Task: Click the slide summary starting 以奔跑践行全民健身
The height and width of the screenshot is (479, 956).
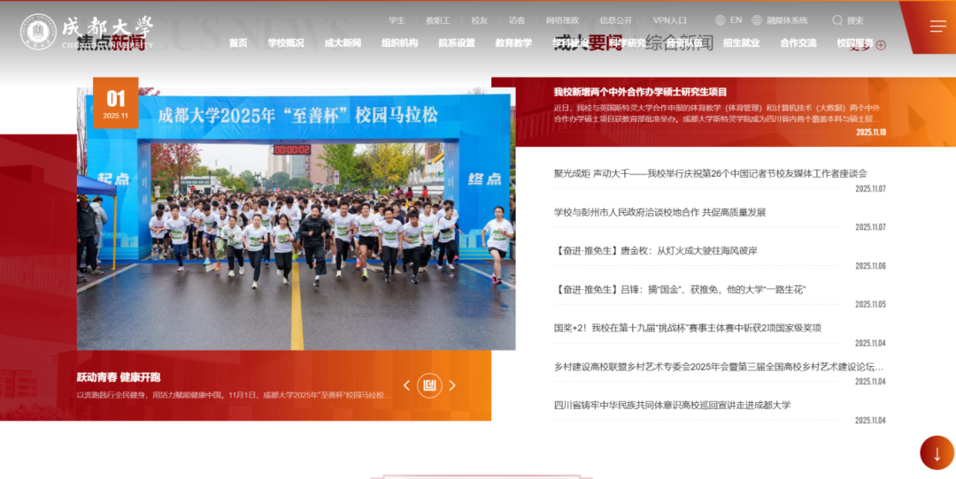Action: coord(234,395)
